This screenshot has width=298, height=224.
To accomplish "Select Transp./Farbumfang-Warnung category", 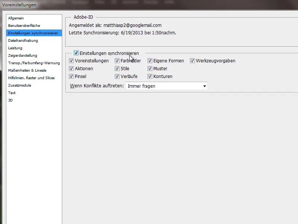I will pyautogui.click(x=34, y=63).
